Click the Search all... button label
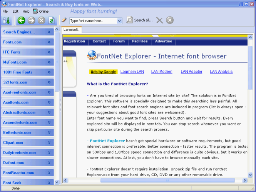 pos(143,20)
